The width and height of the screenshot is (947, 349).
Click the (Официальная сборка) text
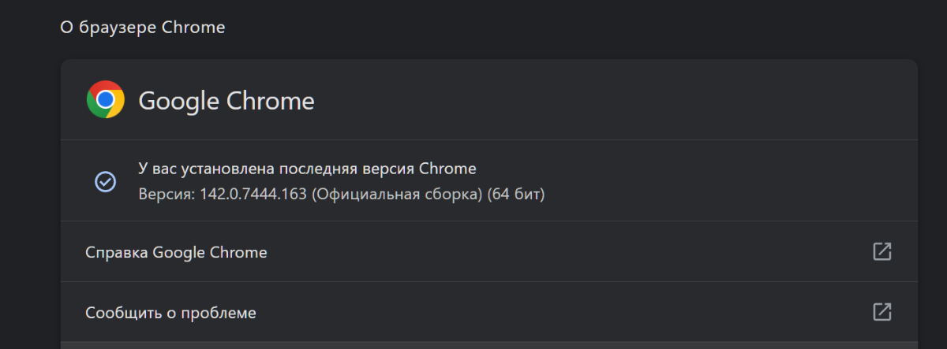pos(397,194)
